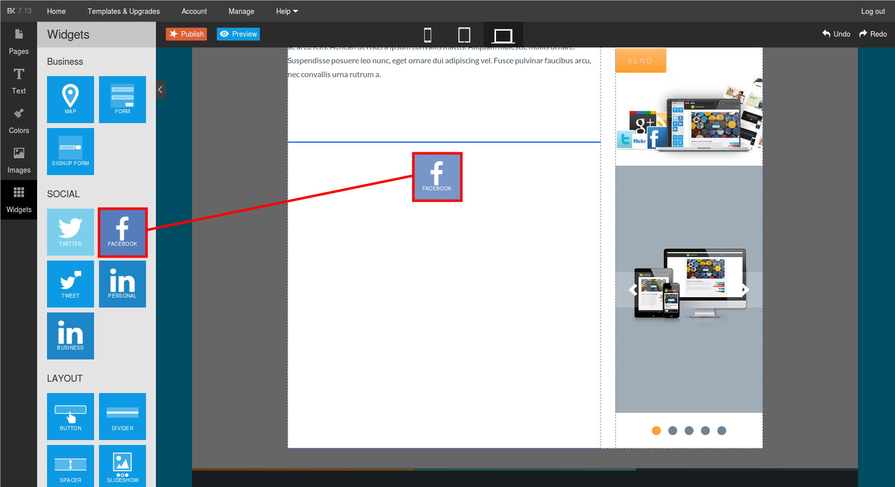Collapse the widgets panel with arrow

click(160, 89)
